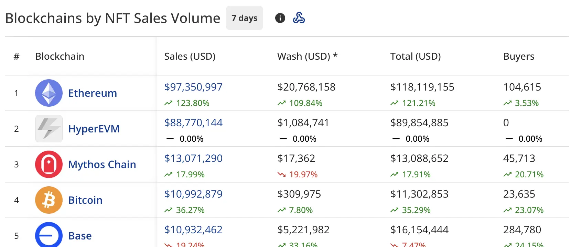571x247 pixels.
Task: Click the webhook icon beside the title
Action: click(x=299, y=18)
